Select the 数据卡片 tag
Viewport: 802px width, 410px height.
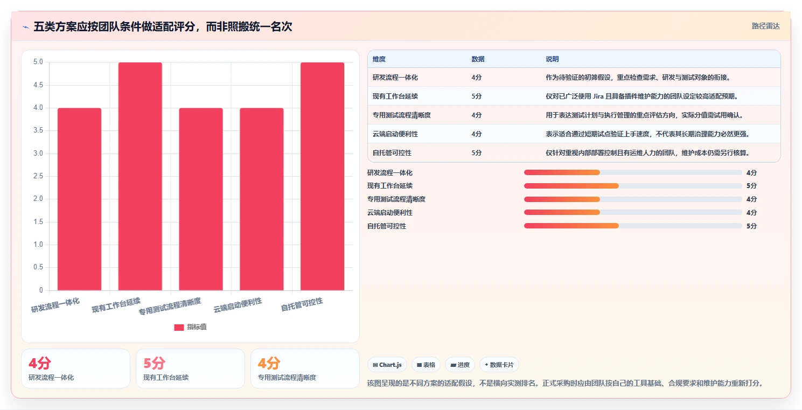coord(499,365)
